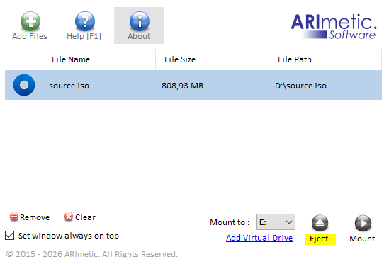The image size is (389, 264).
Task: Click the red Remove minus icon
Action: pos(14,217)
